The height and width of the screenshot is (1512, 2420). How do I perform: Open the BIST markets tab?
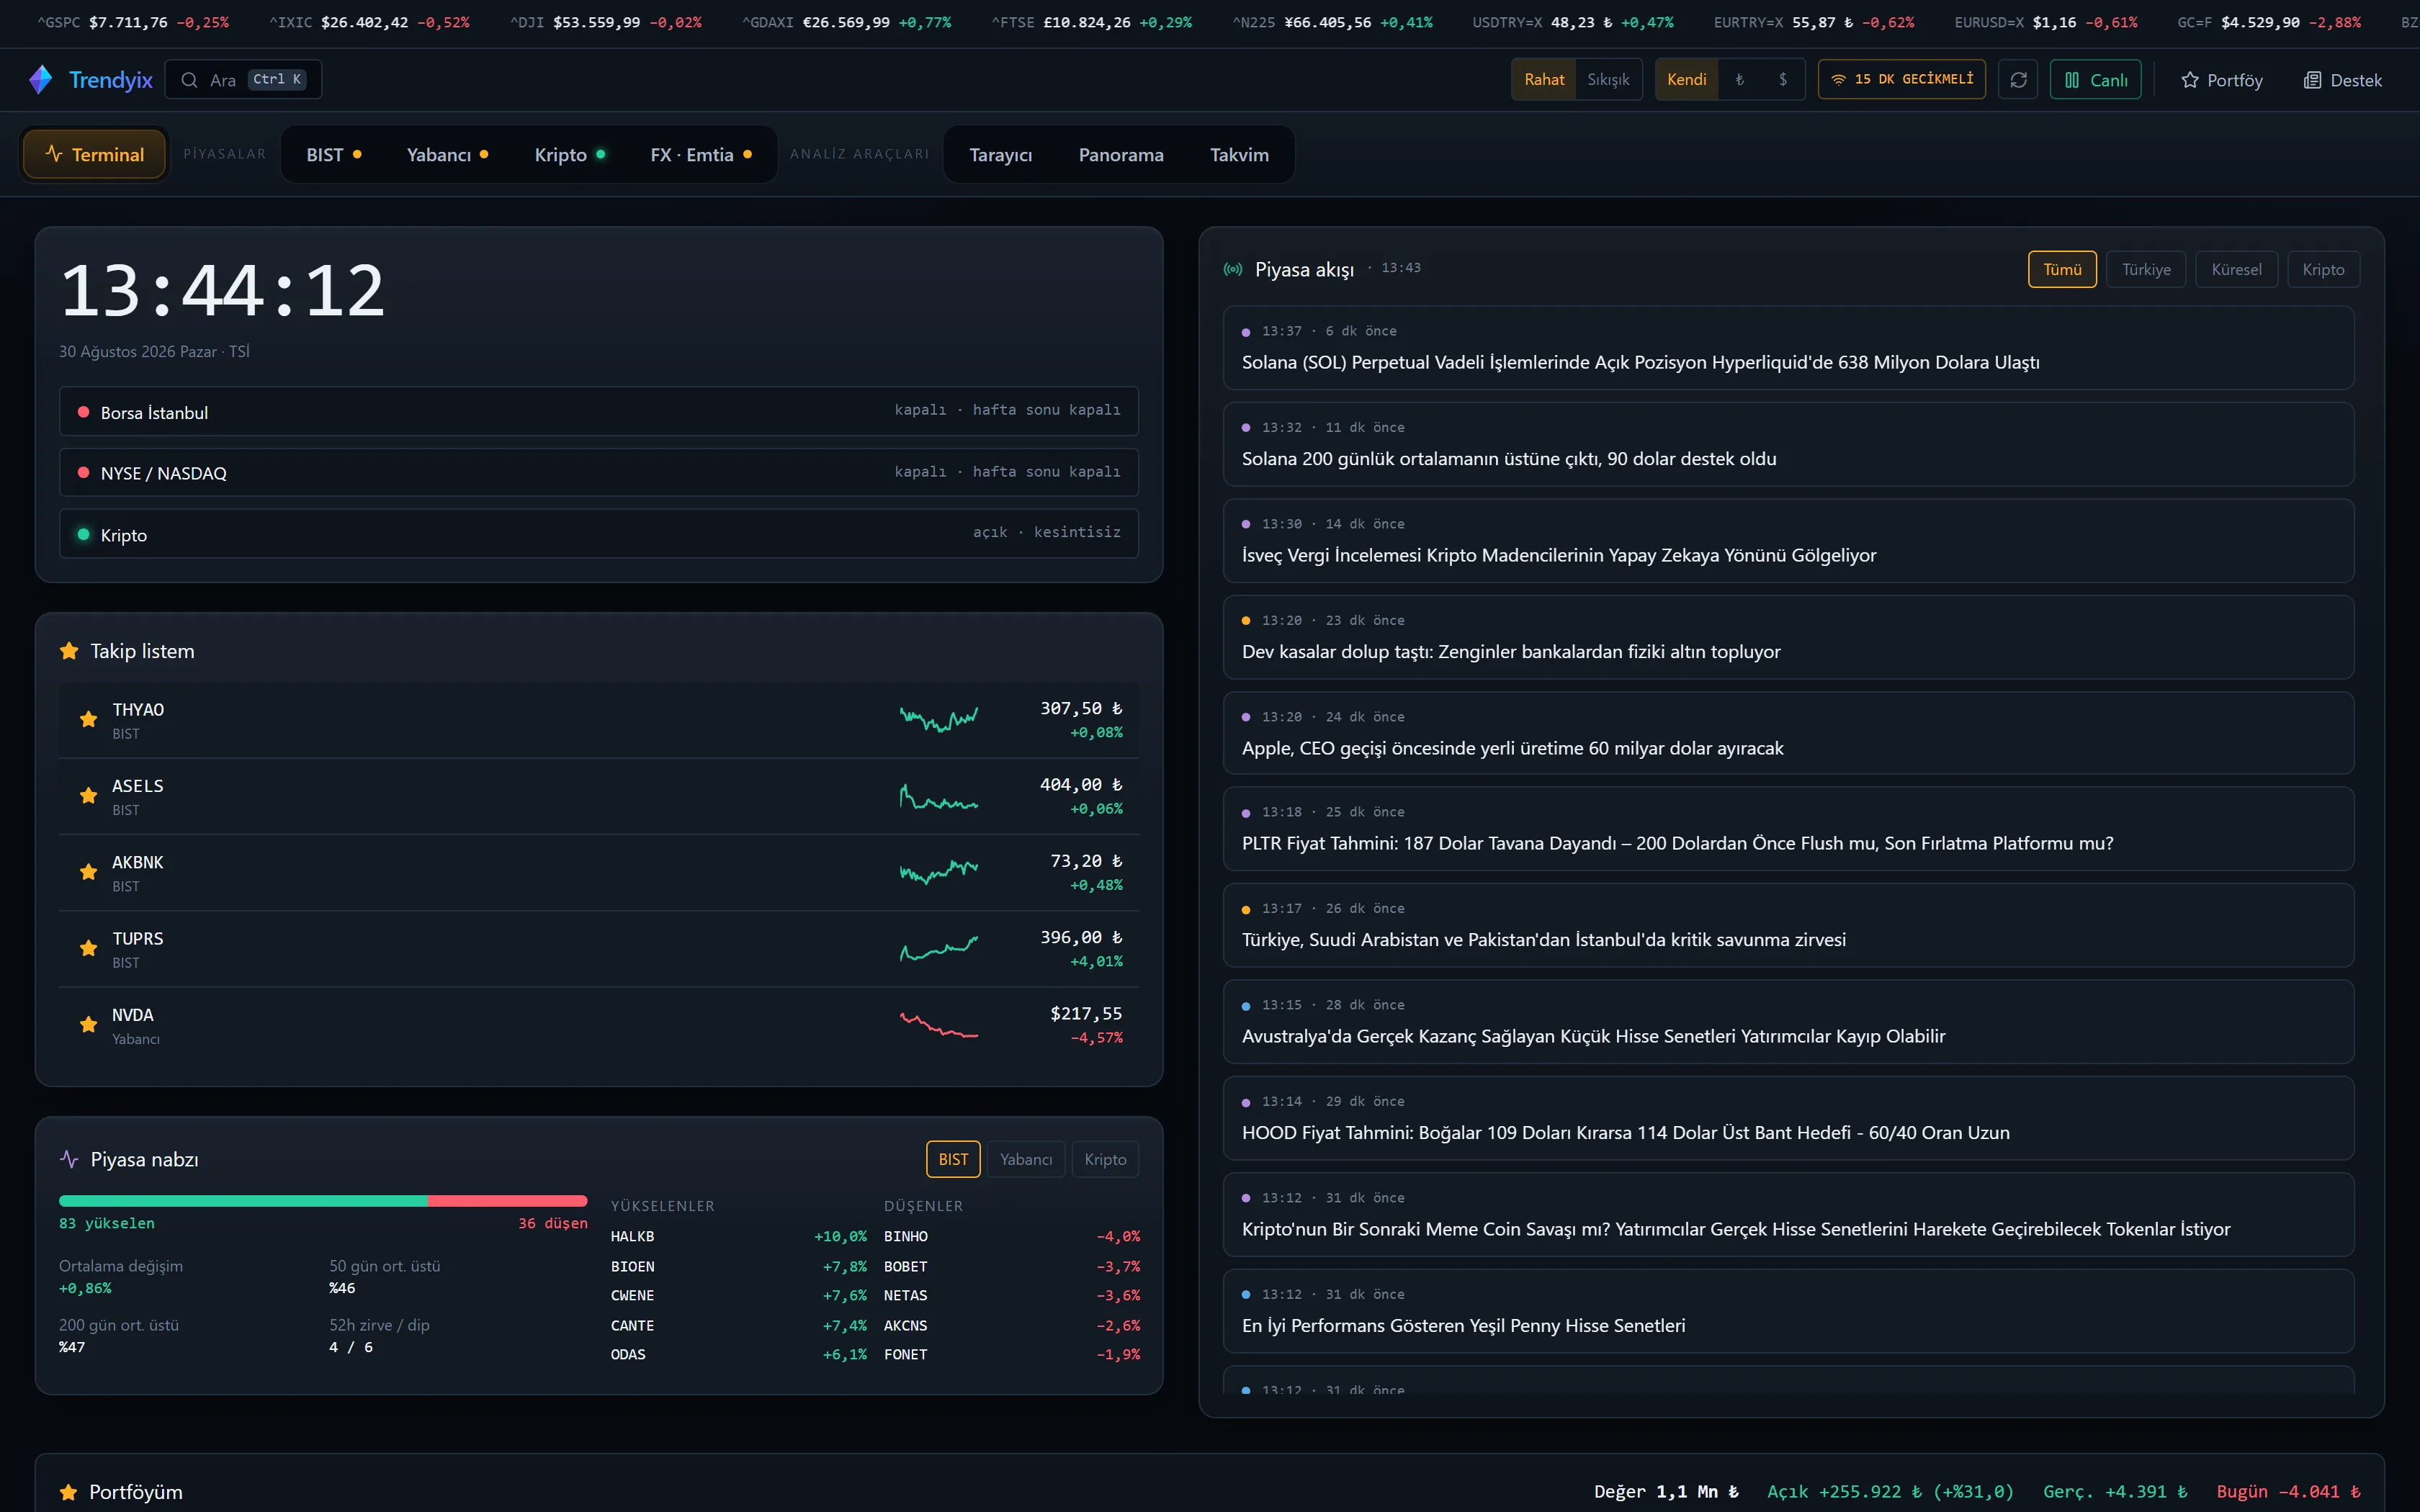333,155
